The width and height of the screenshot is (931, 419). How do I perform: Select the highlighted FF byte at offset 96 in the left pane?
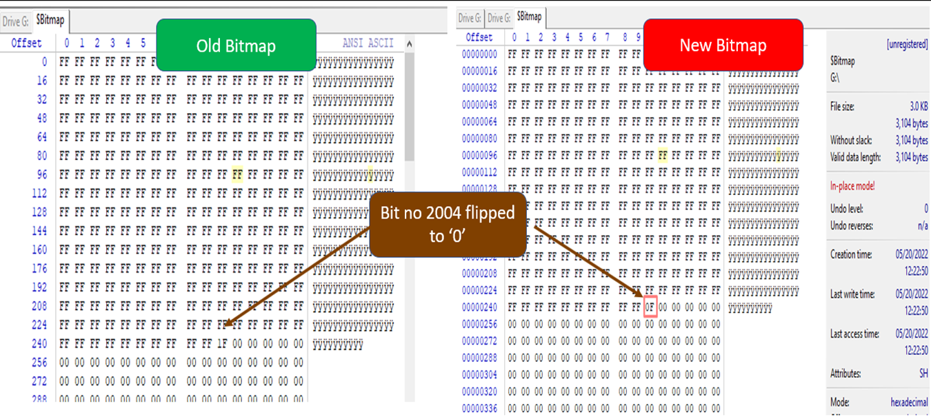[237, 174]
